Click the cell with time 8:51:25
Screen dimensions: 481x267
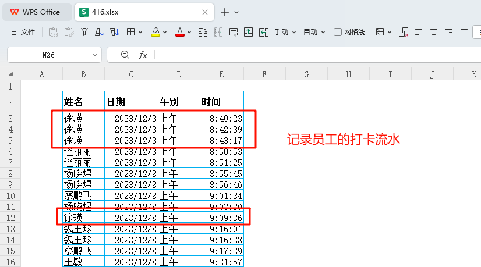222,162
